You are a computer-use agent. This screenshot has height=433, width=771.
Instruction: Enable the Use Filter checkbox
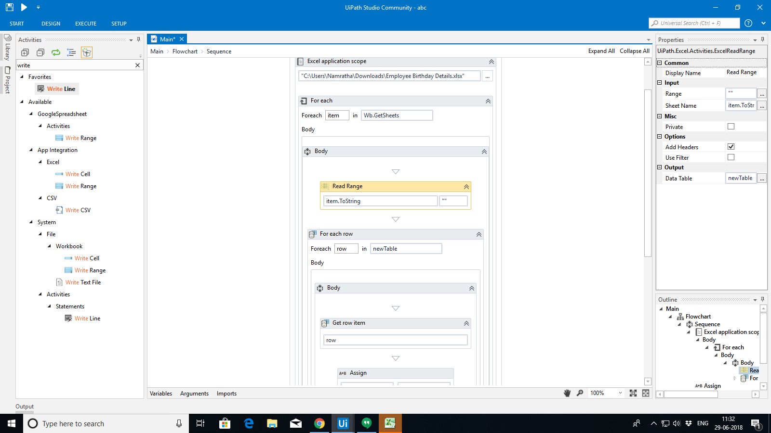pos(731,157)
